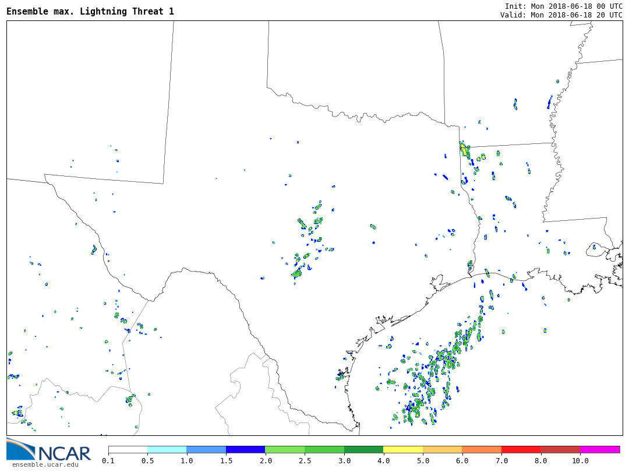The image size is (629, 472).
Task: Select the light orange colorbar segment after yellow
Action: (x=443, y=450)
